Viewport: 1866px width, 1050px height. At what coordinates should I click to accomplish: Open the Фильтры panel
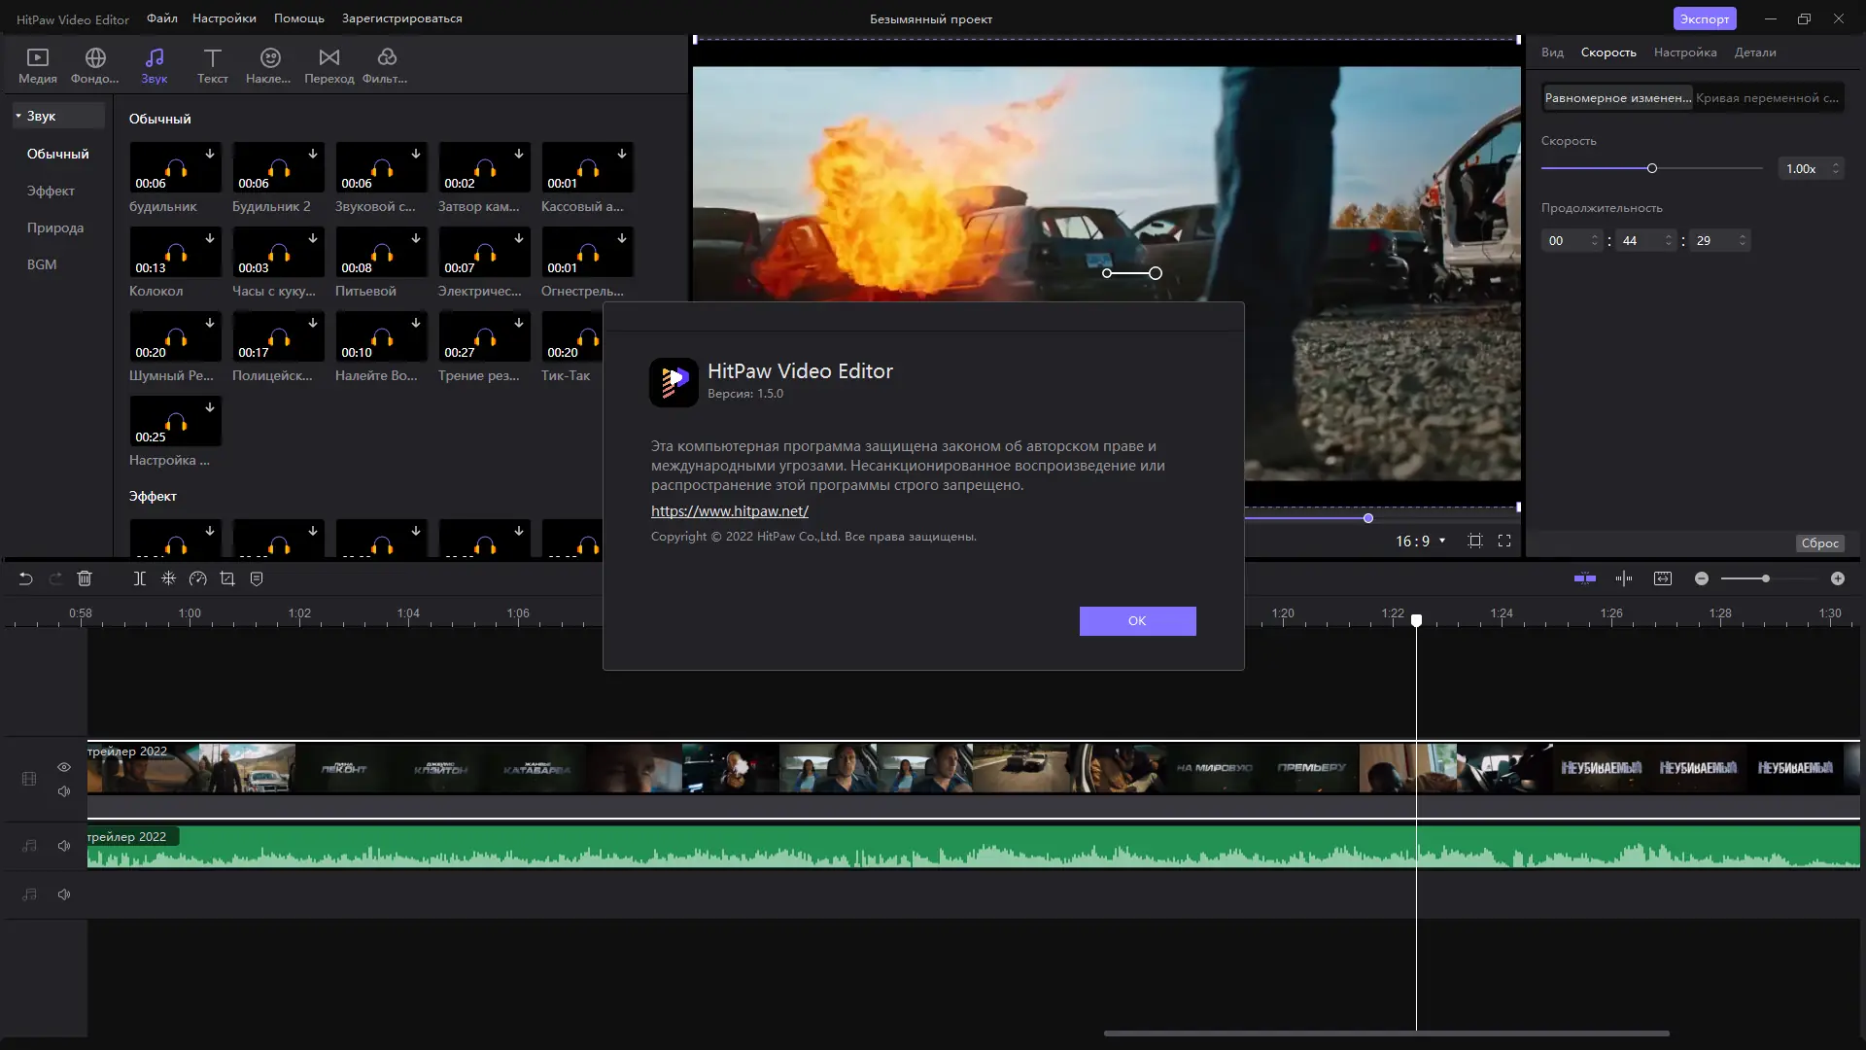tap(385, 64)
